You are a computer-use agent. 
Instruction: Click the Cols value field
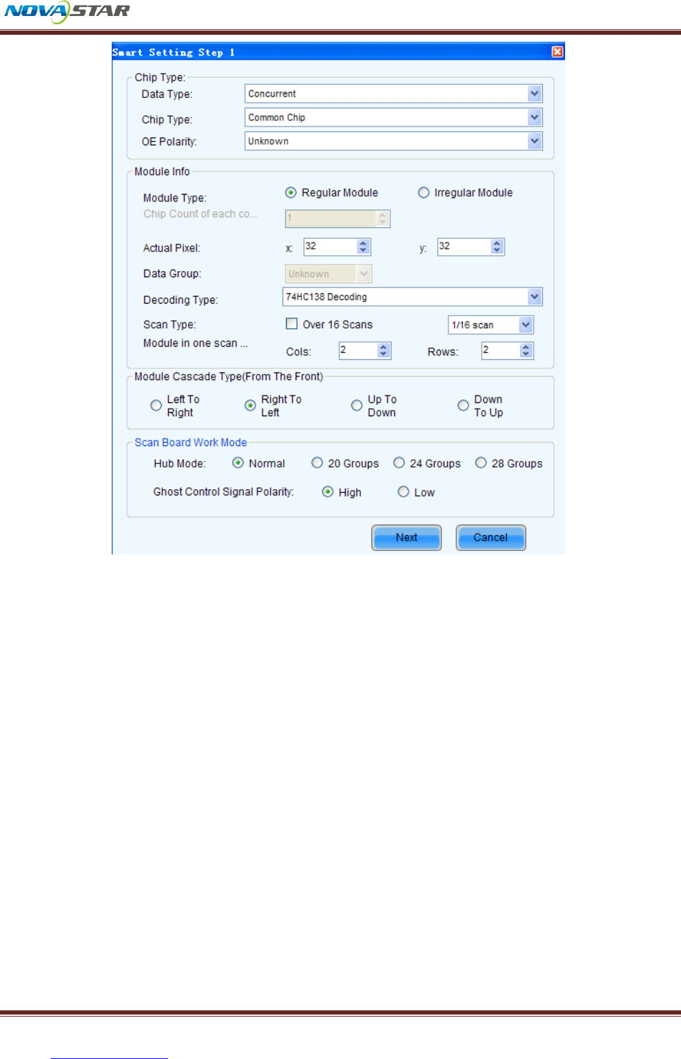[x=358, y=350]
